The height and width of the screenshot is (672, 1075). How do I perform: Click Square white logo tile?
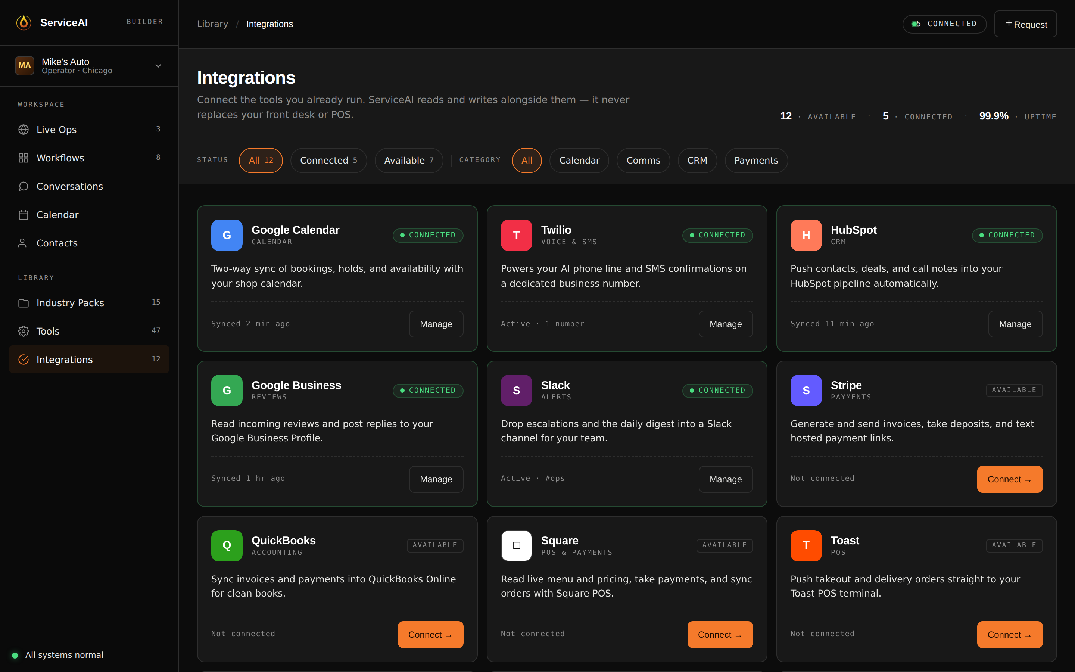pyautogui.click(x=517, y=545)
